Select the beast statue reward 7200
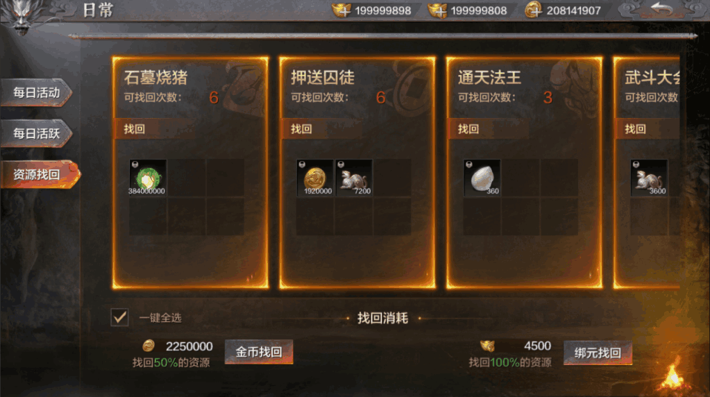Image resolution: width=710 pixels, height=397 pixels. point(354,178)
